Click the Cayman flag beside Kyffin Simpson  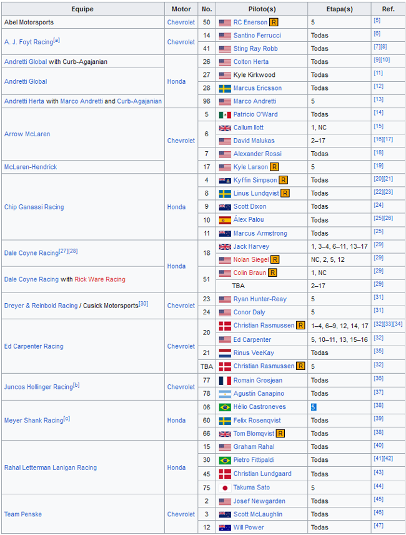coord(225,181)
